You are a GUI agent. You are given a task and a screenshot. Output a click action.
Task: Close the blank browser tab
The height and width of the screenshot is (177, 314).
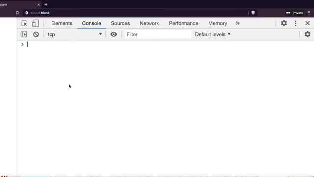tap(39, 4)
